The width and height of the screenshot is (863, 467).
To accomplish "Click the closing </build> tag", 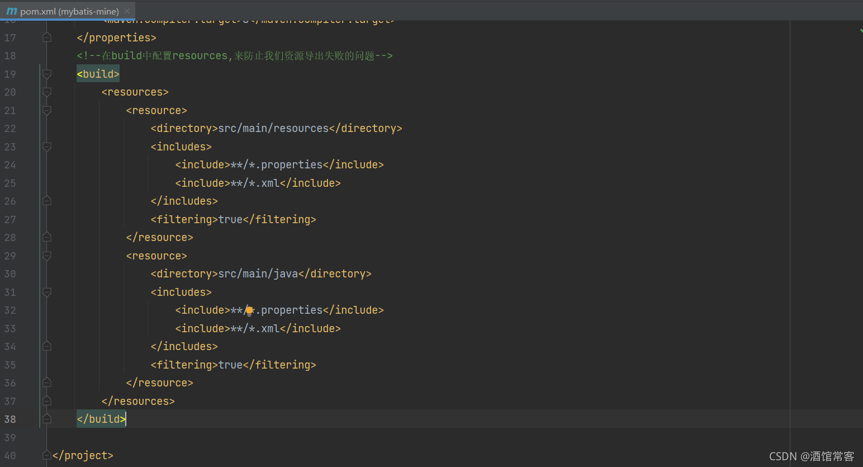I will 101,419.
